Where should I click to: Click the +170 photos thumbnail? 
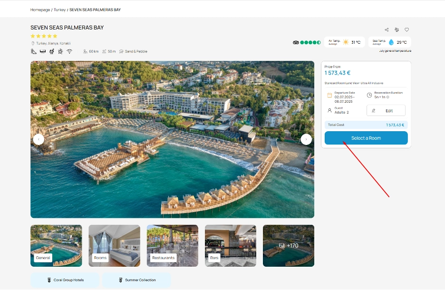coord(289,245)
